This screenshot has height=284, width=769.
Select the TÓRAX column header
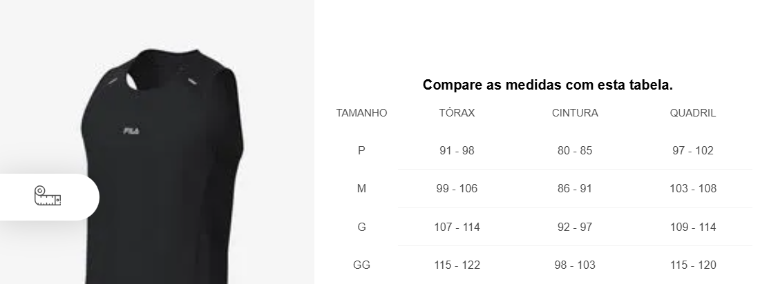(x=457, y=113)
